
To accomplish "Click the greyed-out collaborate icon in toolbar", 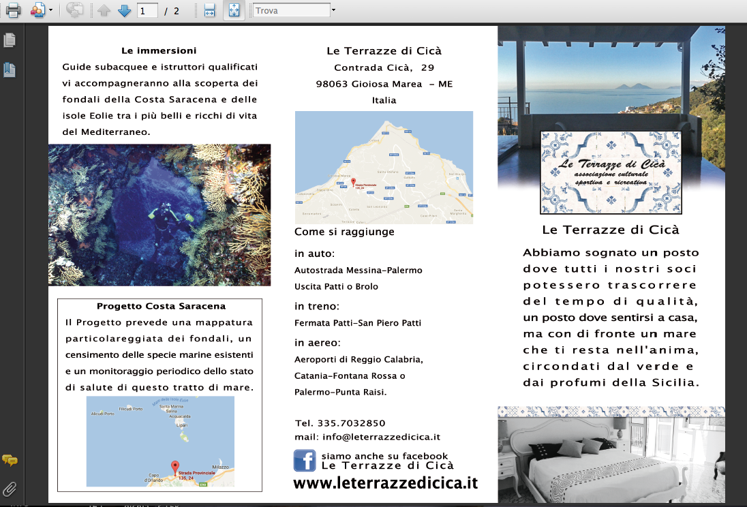I will [74, 10].
